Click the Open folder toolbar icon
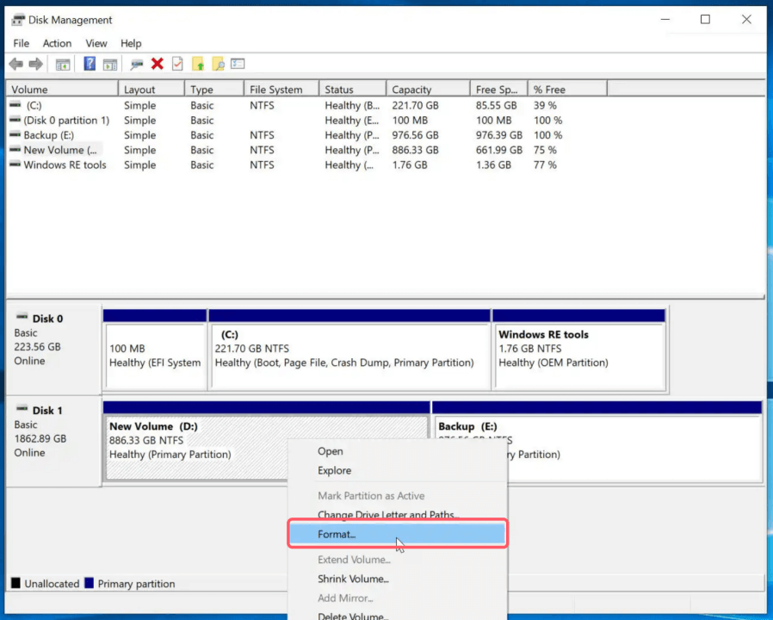Screen dimensions: 773x620 pos(196,64)
